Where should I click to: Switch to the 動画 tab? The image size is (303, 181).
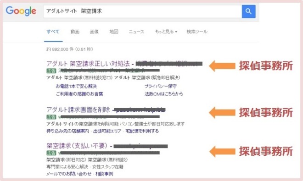[x=75, y=32]
